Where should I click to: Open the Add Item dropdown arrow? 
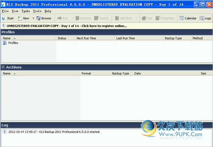(137, 18)
